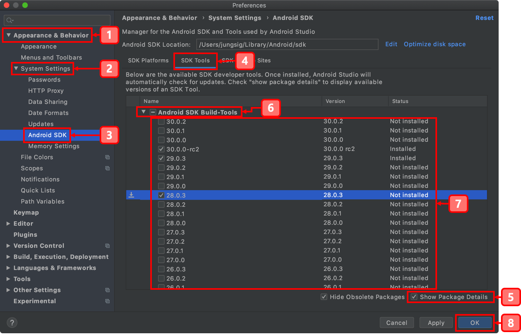Select the Menus and Toolbars item
Image resolution: width=521 pixels, height=336 pixels.
tap(51, 58)
